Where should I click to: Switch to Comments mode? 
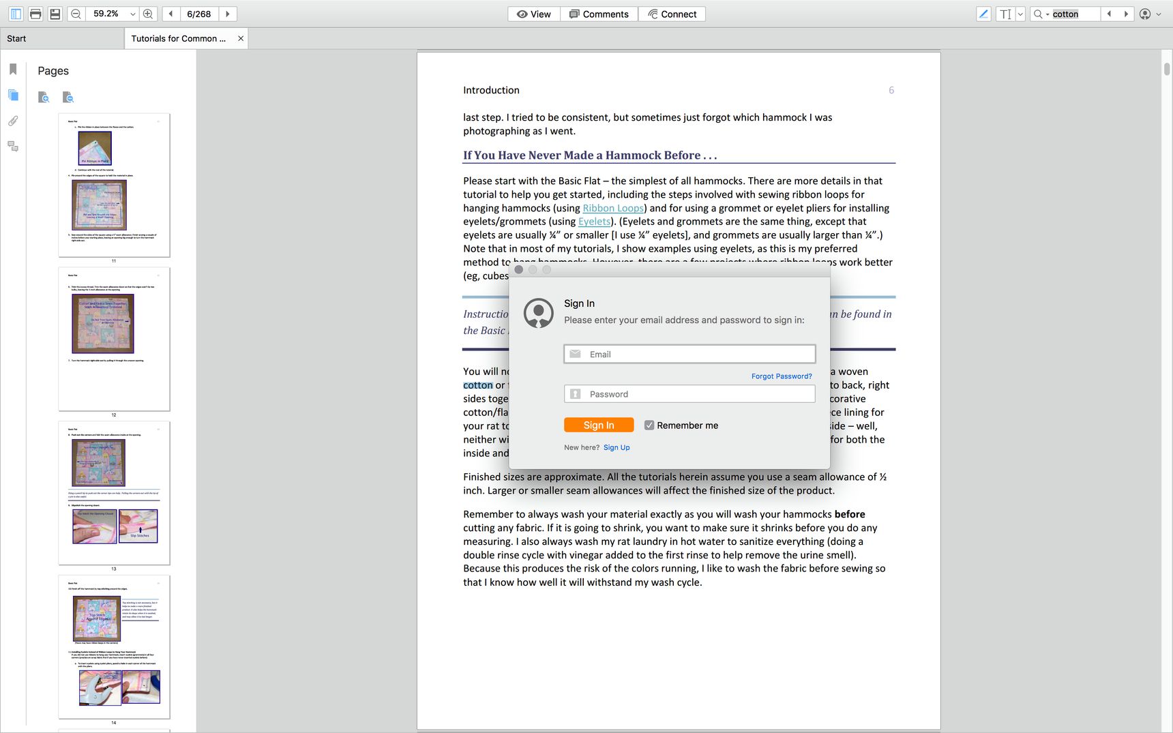tap(599, 14)
